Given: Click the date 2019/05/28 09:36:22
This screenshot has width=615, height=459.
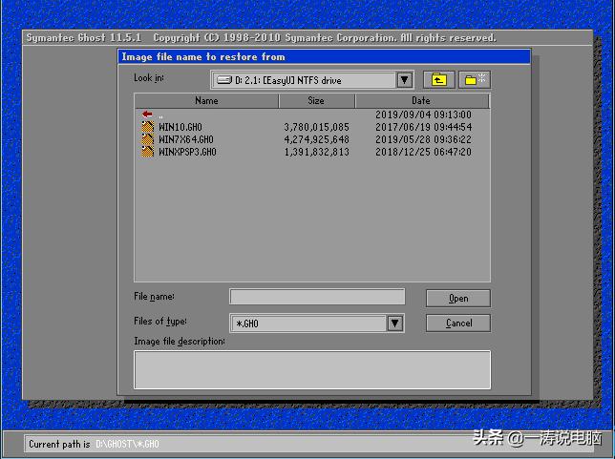Looking at the screenshot, I should pos(424,139).
